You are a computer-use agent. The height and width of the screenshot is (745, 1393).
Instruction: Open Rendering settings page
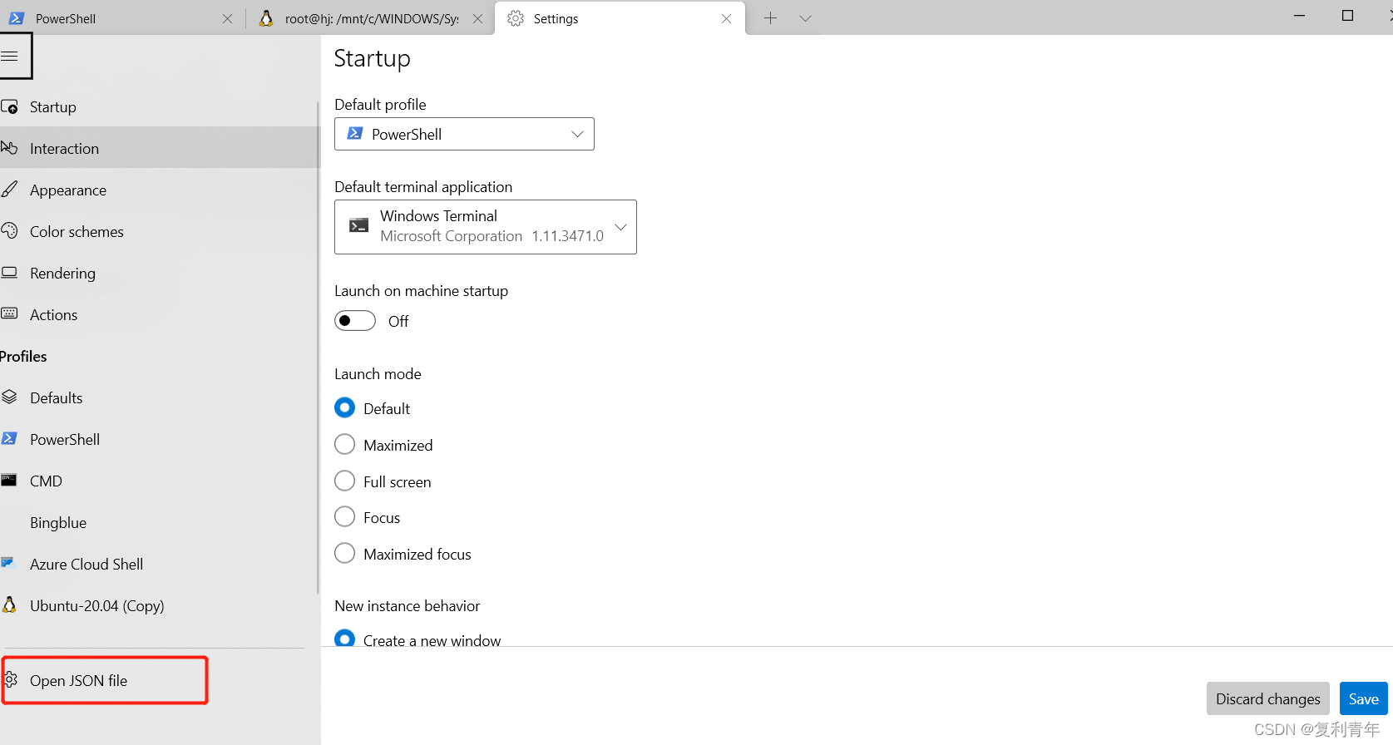point(158,273)
